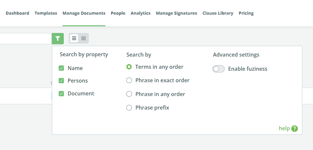Uncheck the Documents property checkbox
The height and width of the screenshot is (150, 313).
point(61,93)
